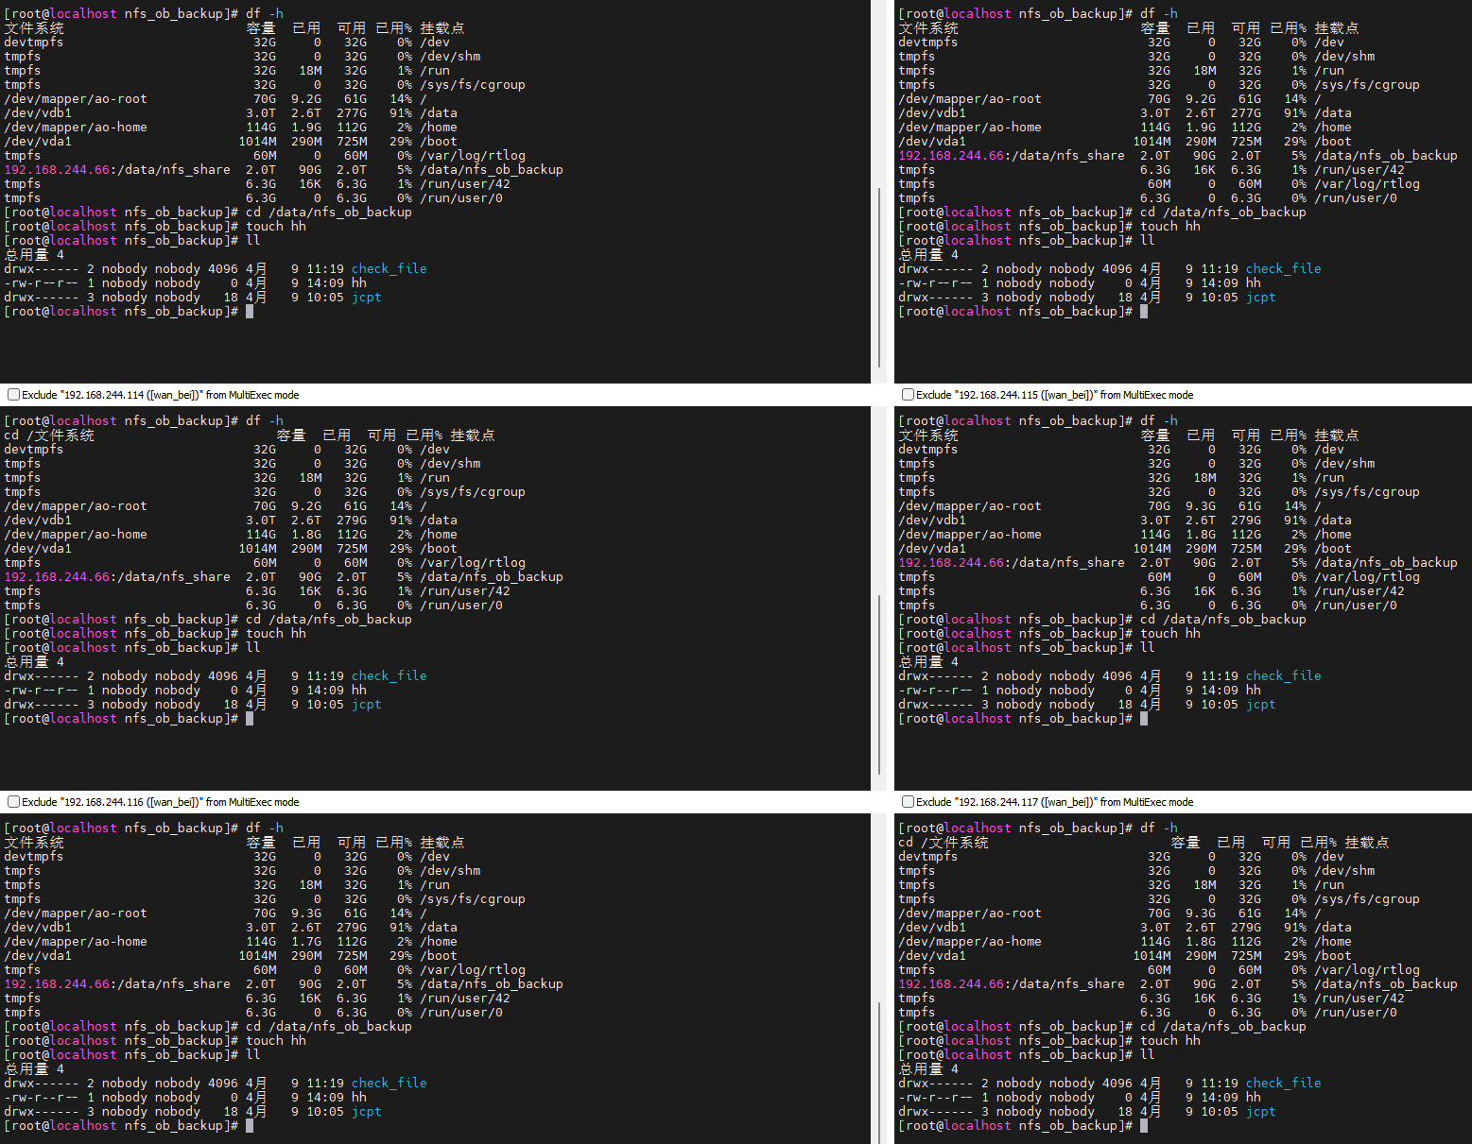Screen dimensions: 1472x1144
Task: Focus the prompt cursor in the top-right terminal
Action: (x=1144, y=312)
